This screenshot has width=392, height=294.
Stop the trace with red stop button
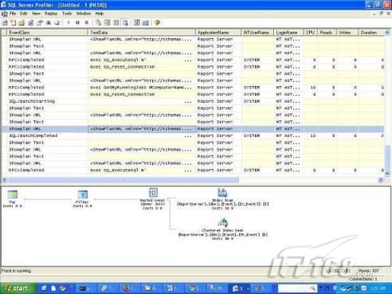pos(86,22)
